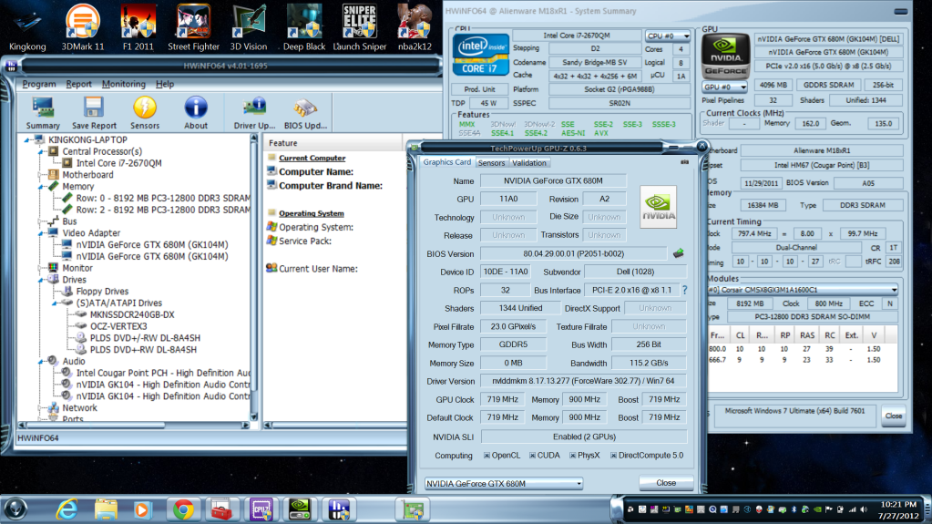This screenshot has height=524, width=932.
Task: Click Close button in System Summary window
Action: tap(894, 416)
